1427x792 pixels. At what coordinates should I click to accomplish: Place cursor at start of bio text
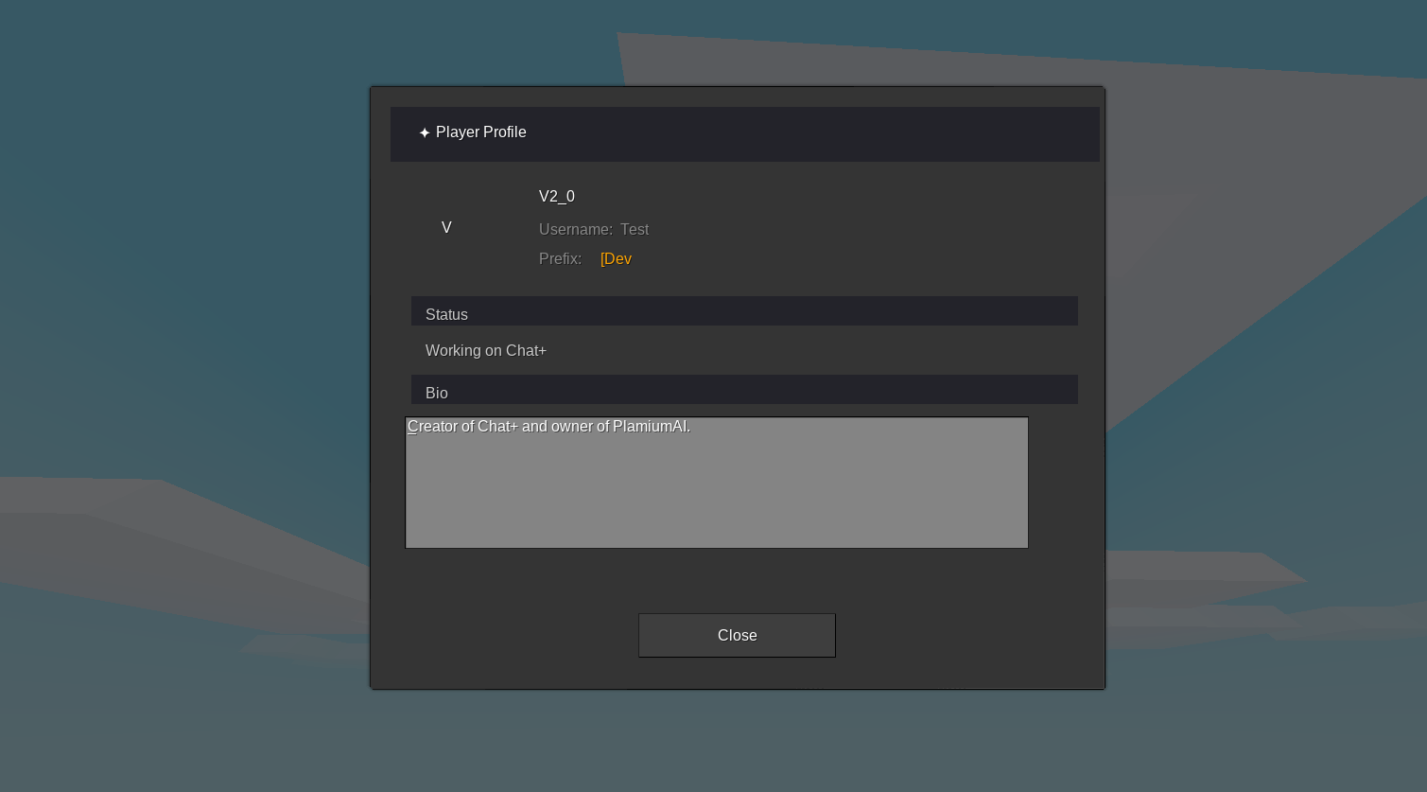pyautogui.click(x=409, y=427)
